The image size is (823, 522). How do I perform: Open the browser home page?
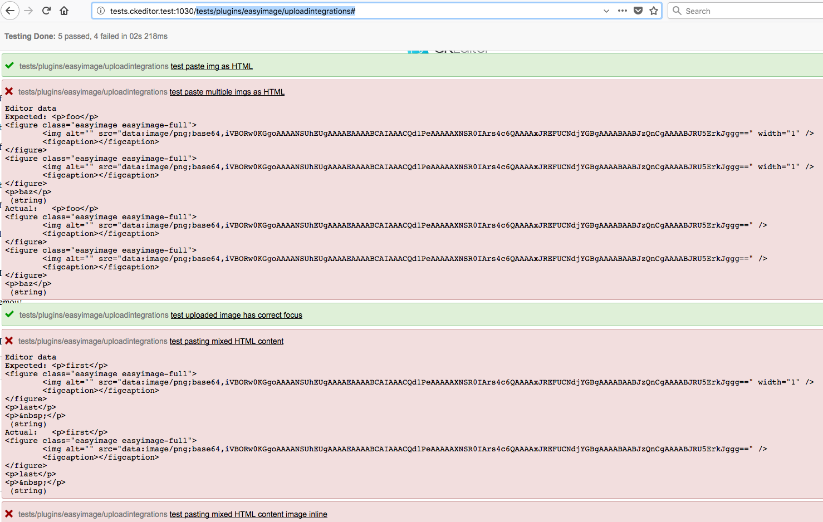[64, 11]
